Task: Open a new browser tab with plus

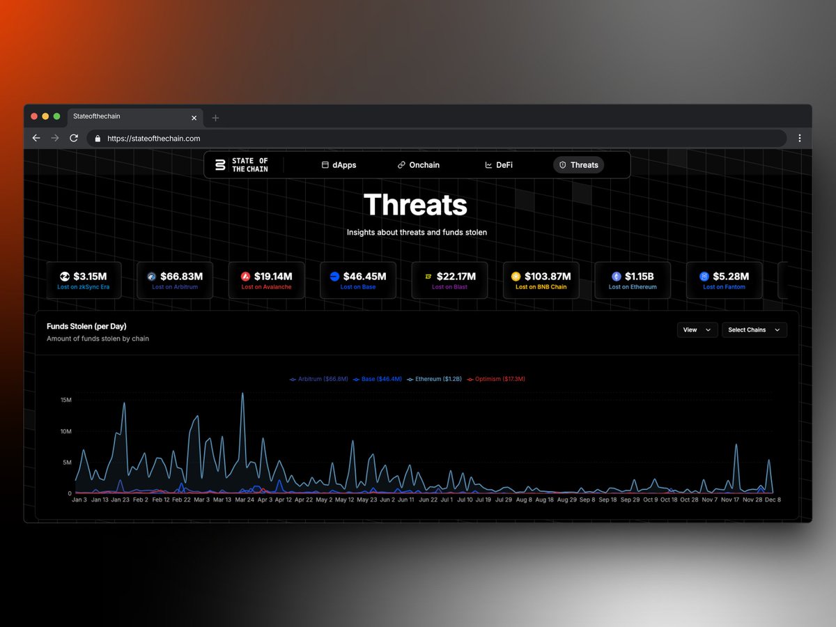Action: 215,118
